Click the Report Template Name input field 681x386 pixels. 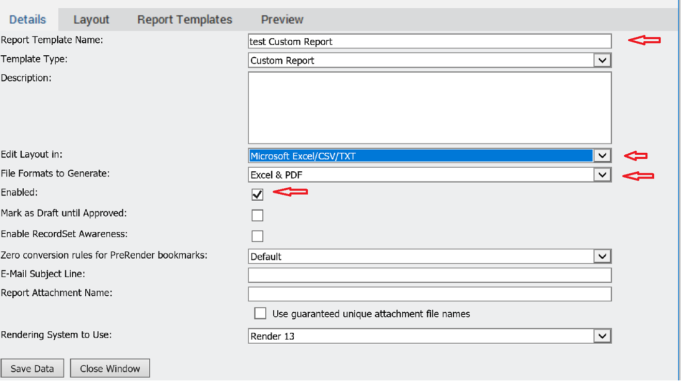(430, 41)
